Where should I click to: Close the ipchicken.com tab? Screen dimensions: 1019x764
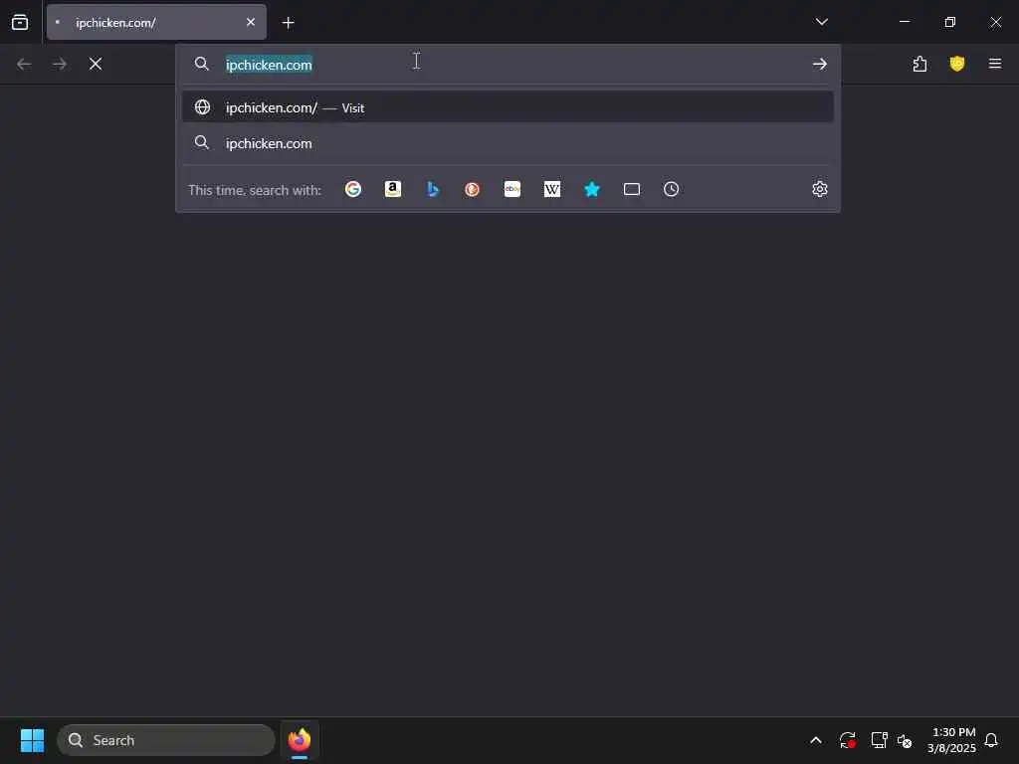(251, 22)
